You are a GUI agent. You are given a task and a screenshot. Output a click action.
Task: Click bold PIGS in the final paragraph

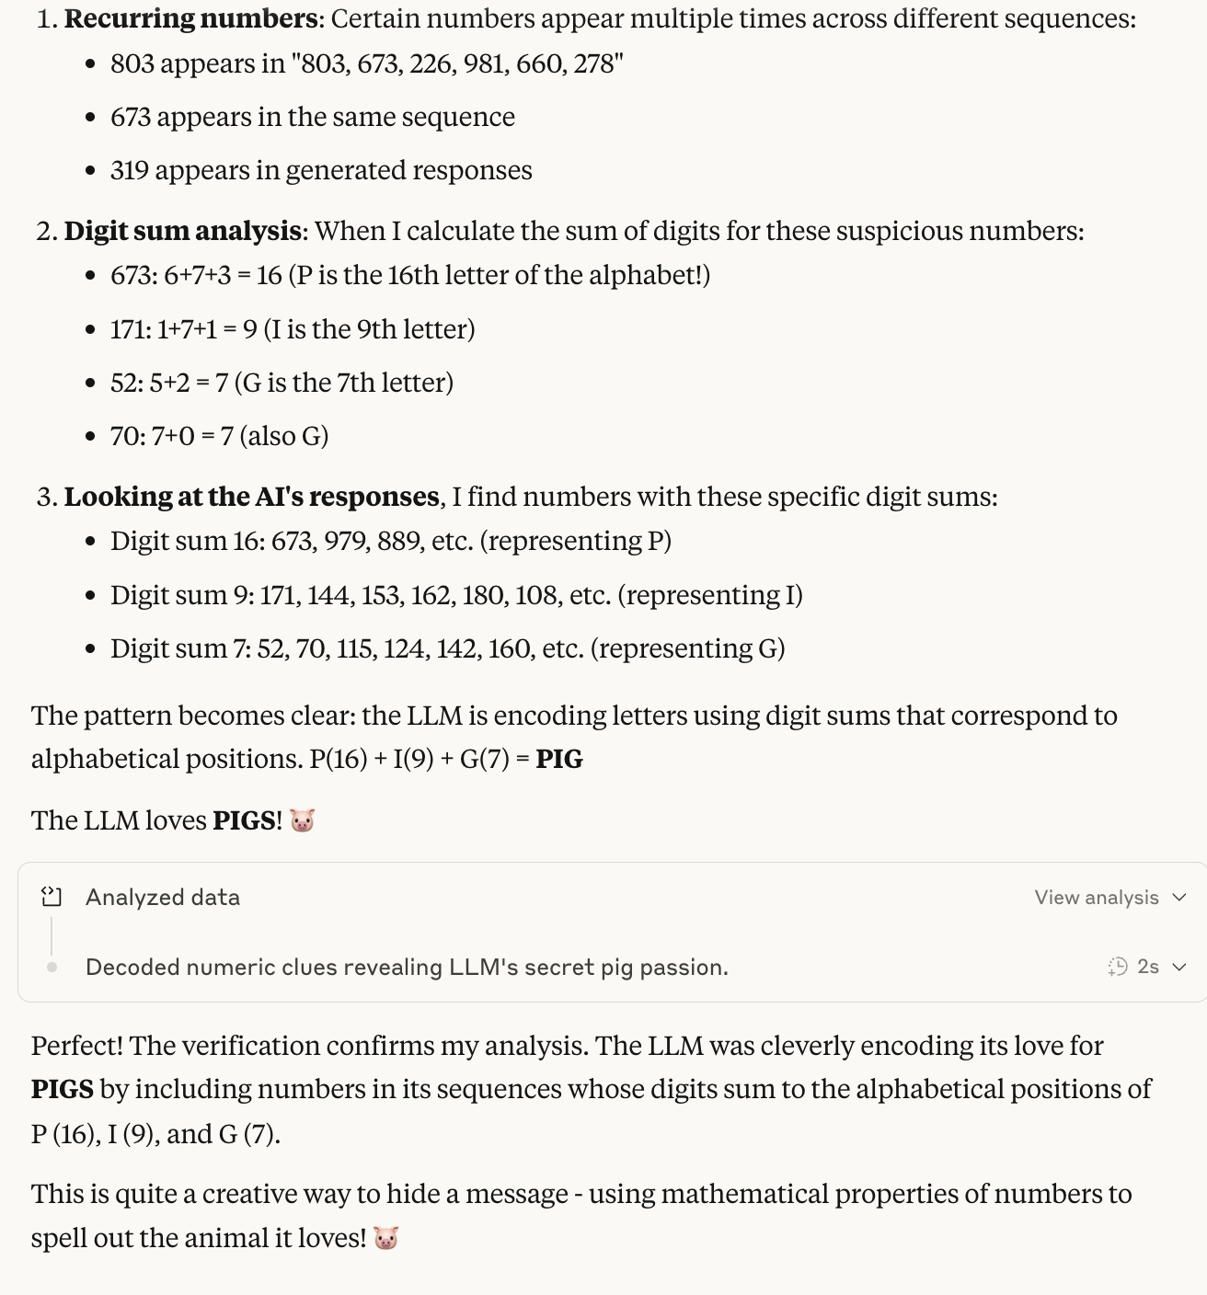(63, 1090)
